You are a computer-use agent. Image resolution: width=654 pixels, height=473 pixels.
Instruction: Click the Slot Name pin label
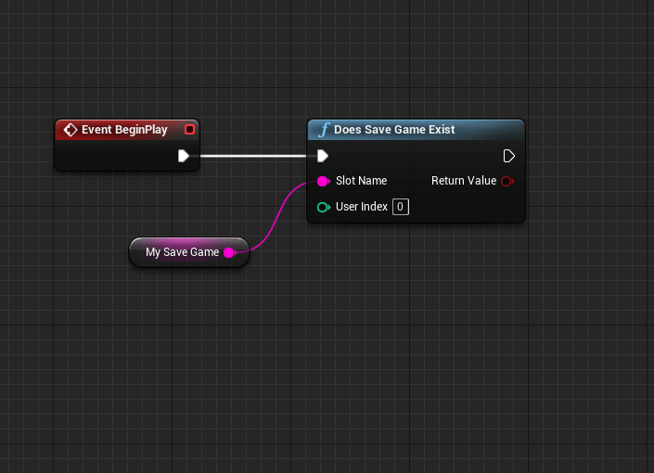361,181
